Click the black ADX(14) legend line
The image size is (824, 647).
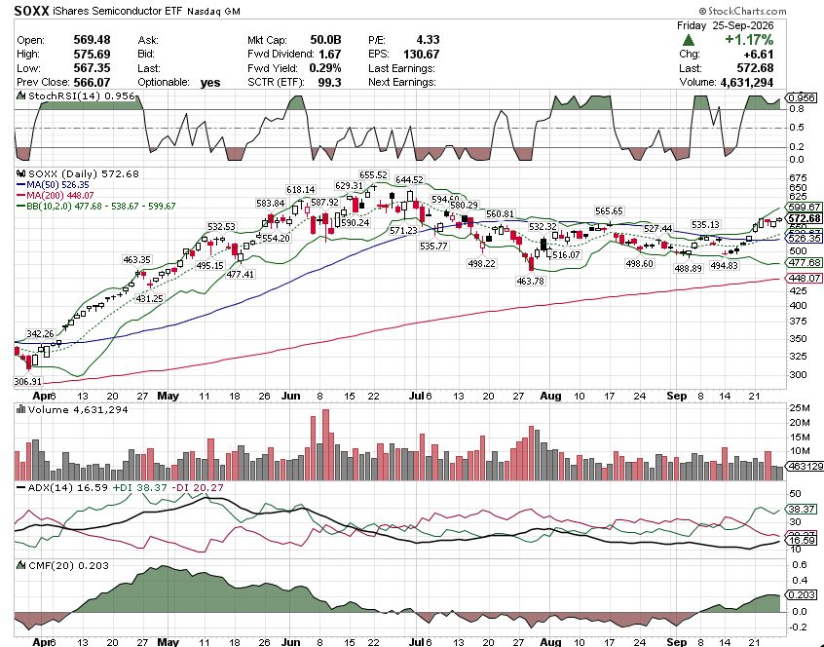tap(21, 488)
